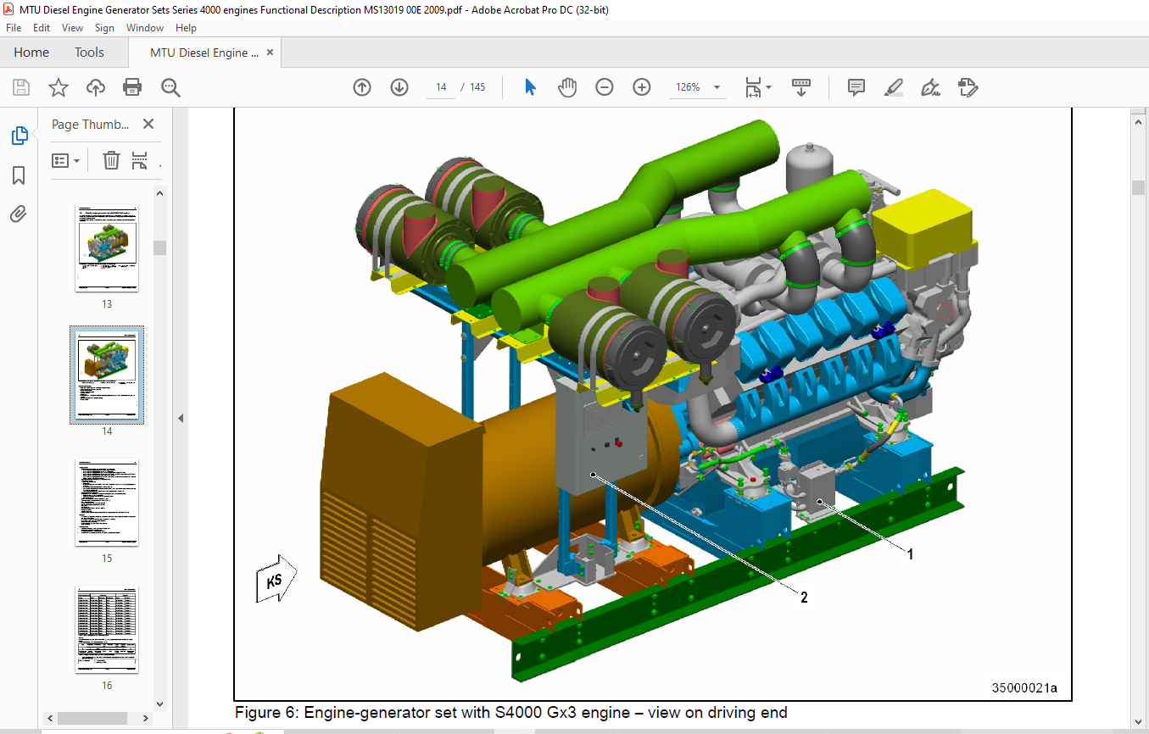Click scroll up arrow of document scrollbar
The image size is (1149, 734).
click(x=1138, y=121)
